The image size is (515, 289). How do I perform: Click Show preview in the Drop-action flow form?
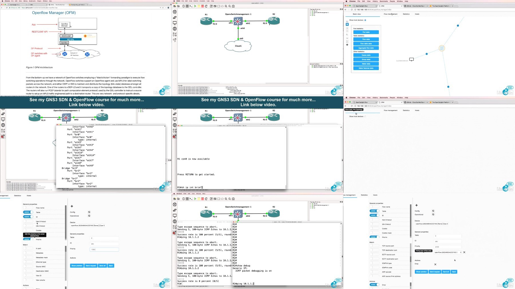pos(421,272)
